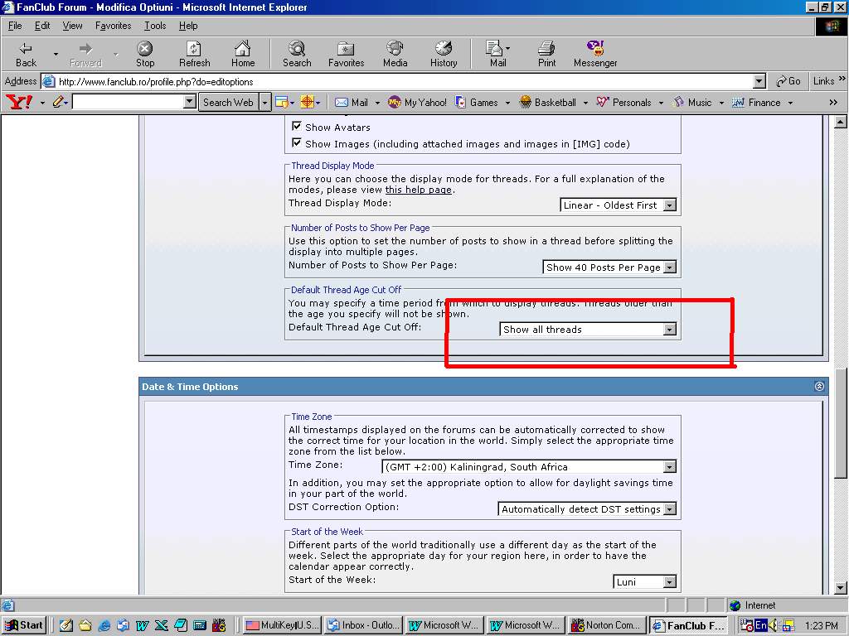This screenshot has width=849, height=636.
Task: Refresh the current page
Action: (194, 54)
